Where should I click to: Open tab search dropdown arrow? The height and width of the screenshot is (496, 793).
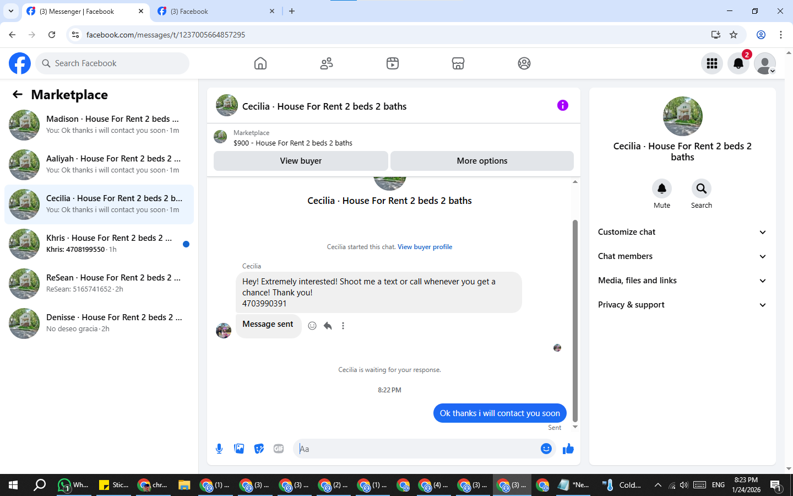[x=10, y=11]
